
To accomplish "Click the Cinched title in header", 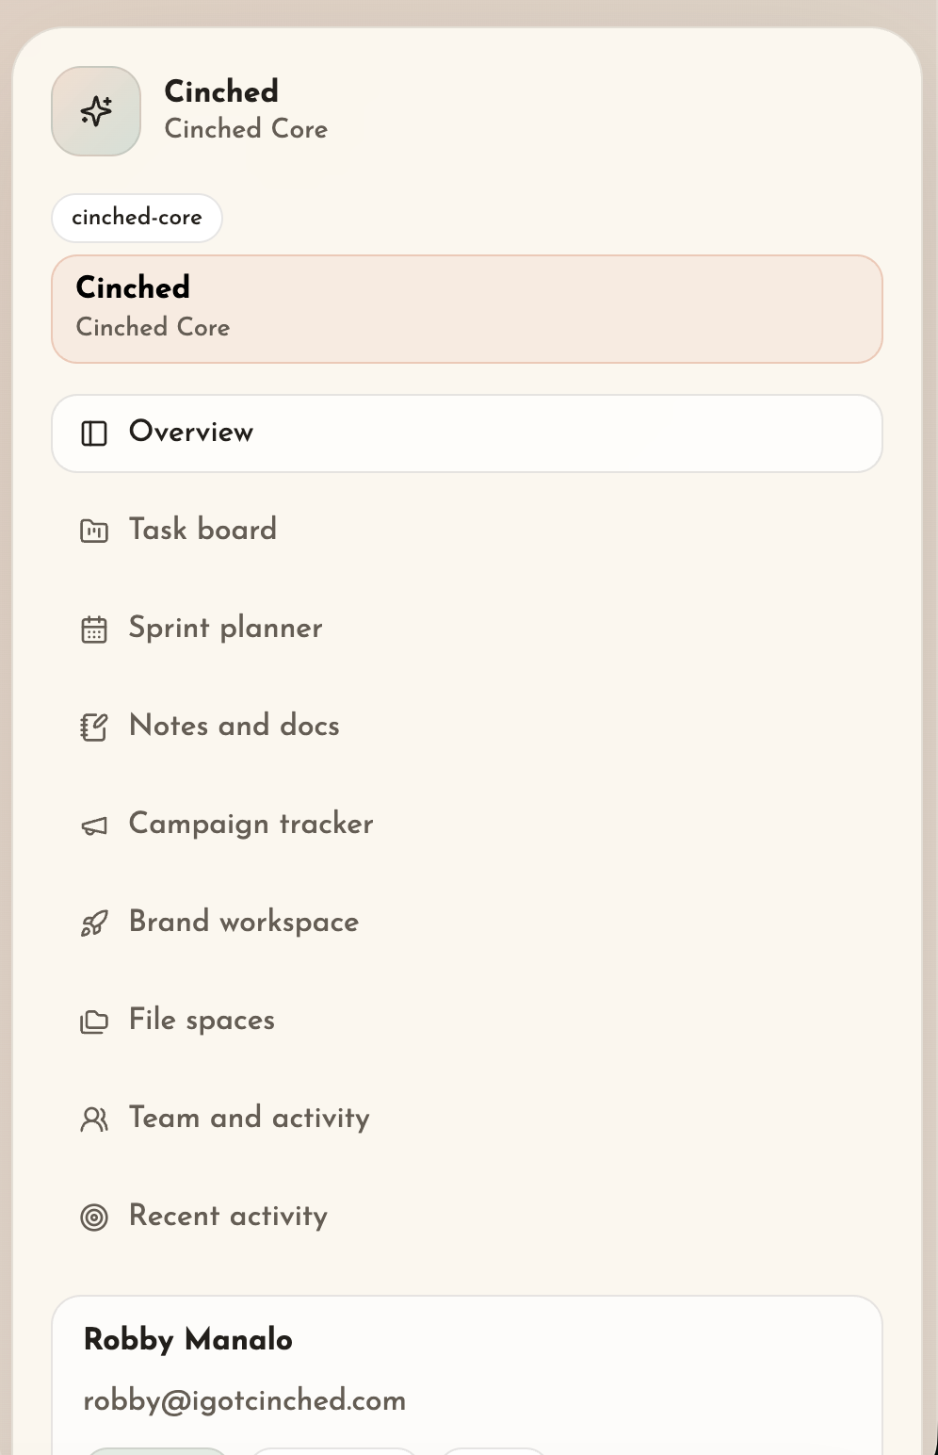I will click(221, 91).
